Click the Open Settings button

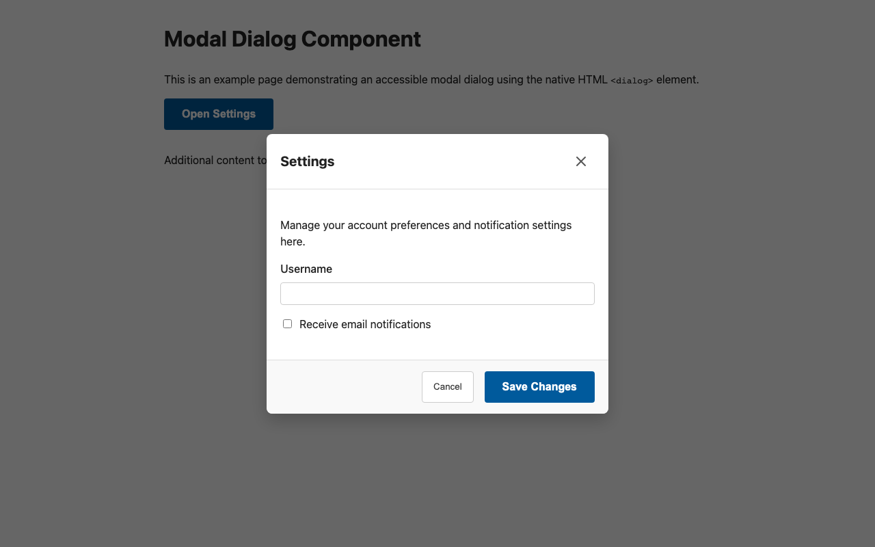tap(218, 114)
